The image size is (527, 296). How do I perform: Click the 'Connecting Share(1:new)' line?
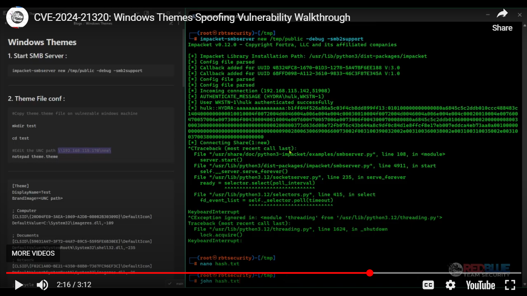pos(229,142)
